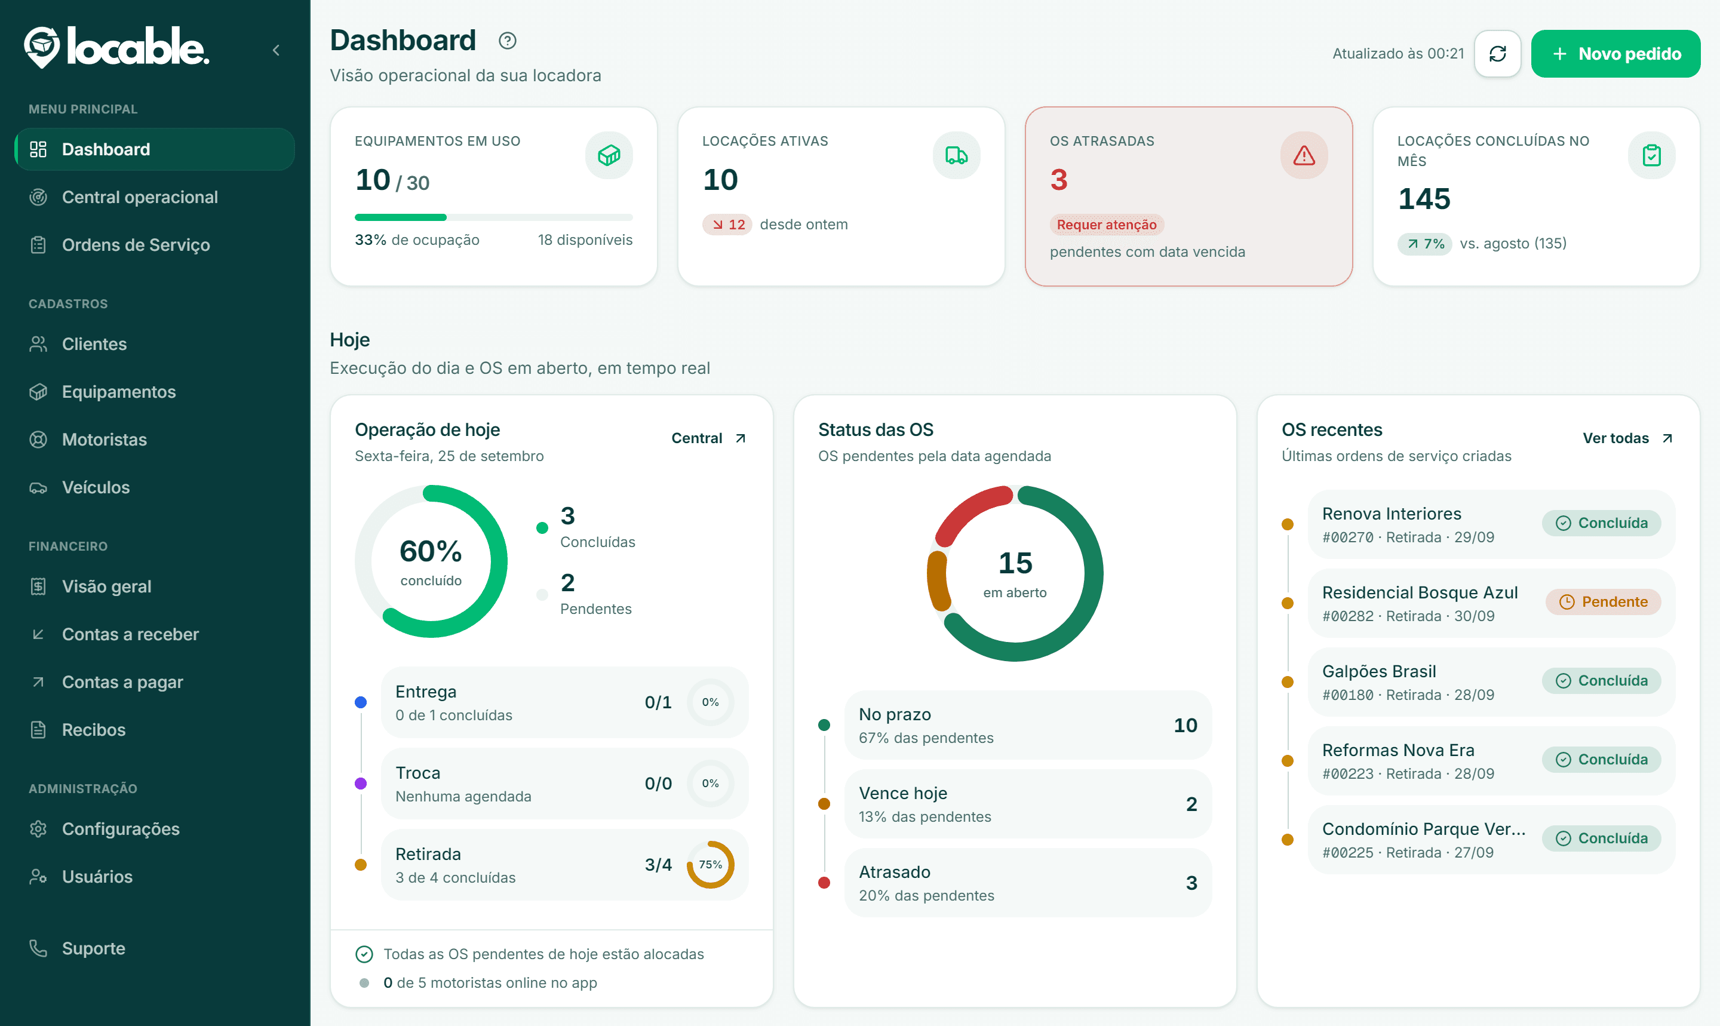
Task: Click the Equipamentos sidebar icon
Action: (38, 392)
